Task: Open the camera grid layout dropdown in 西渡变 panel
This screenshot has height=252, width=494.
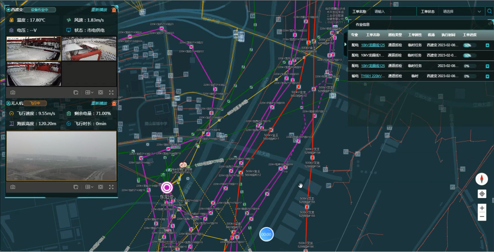Action: 89,92
